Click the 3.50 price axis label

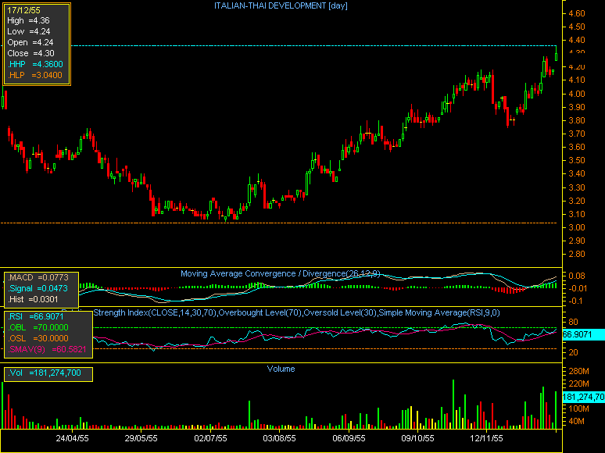pos(577,160)
